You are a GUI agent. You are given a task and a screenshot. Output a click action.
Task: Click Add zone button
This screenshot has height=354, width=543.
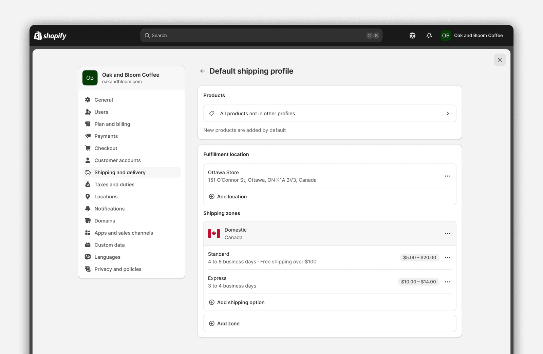[x=330, y=323]
